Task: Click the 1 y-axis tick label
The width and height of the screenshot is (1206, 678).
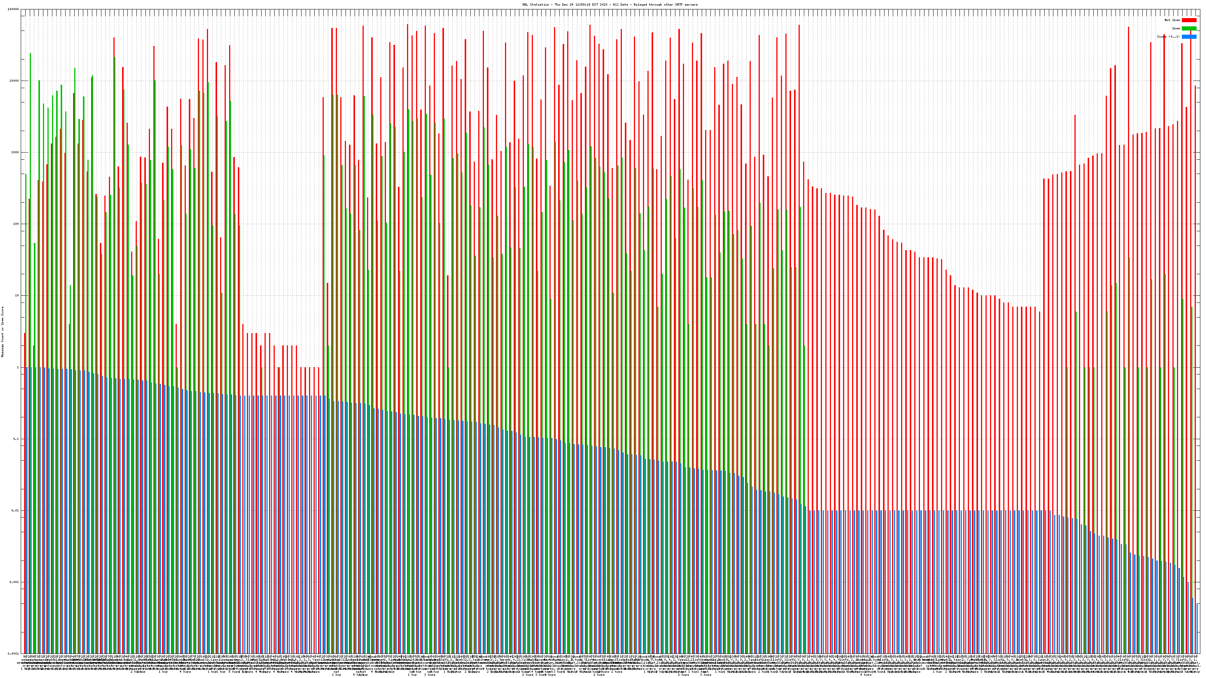Action: coord(18,367)
